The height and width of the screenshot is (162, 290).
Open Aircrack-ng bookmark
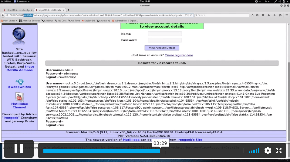(103, 21)
